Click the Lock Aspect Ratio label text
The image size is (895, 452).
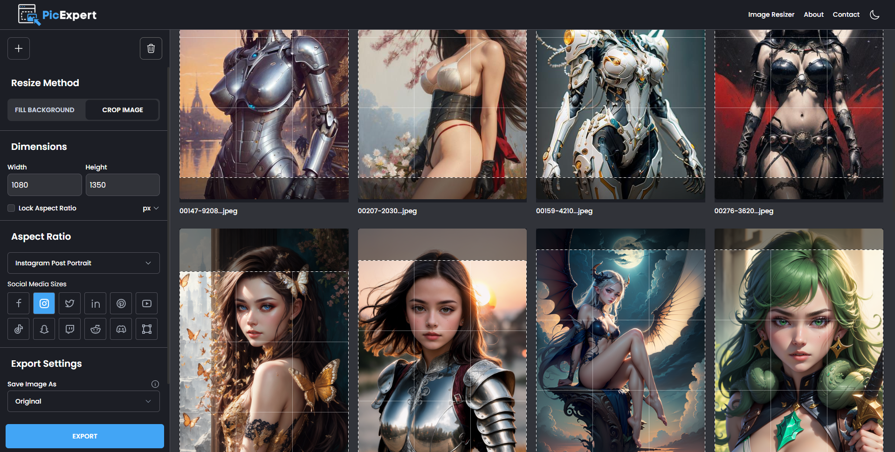pos(48,208)
